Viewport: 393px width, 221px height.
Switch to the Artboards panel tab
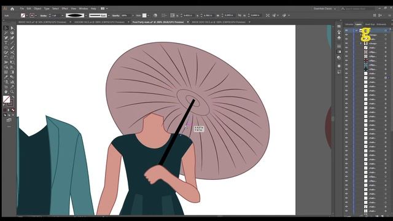[381, 25]
